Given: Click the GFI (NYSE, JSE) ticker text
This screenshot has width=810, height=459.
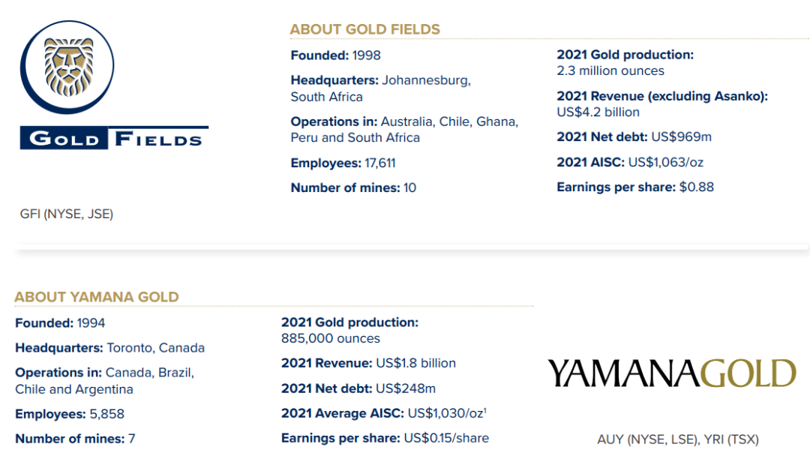Looking at the screenshot, I should 67,214.
